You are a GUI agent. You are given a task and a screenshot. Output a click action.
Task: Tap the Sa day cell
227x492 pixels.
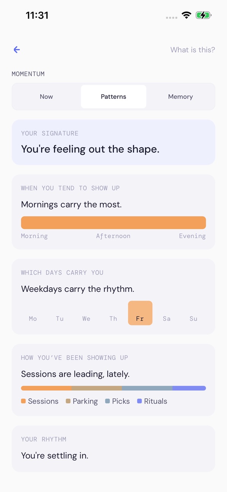coord(167,318)
